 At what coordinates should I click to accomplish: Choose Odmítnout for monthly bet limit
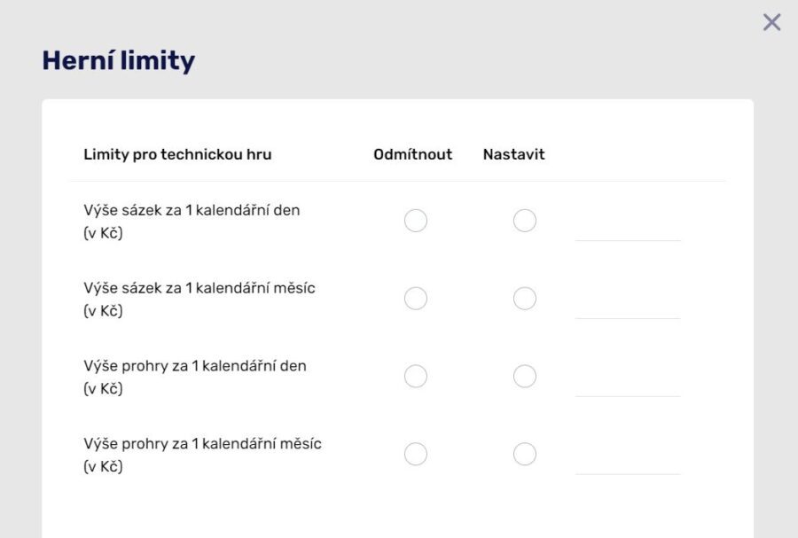point(416,299)
